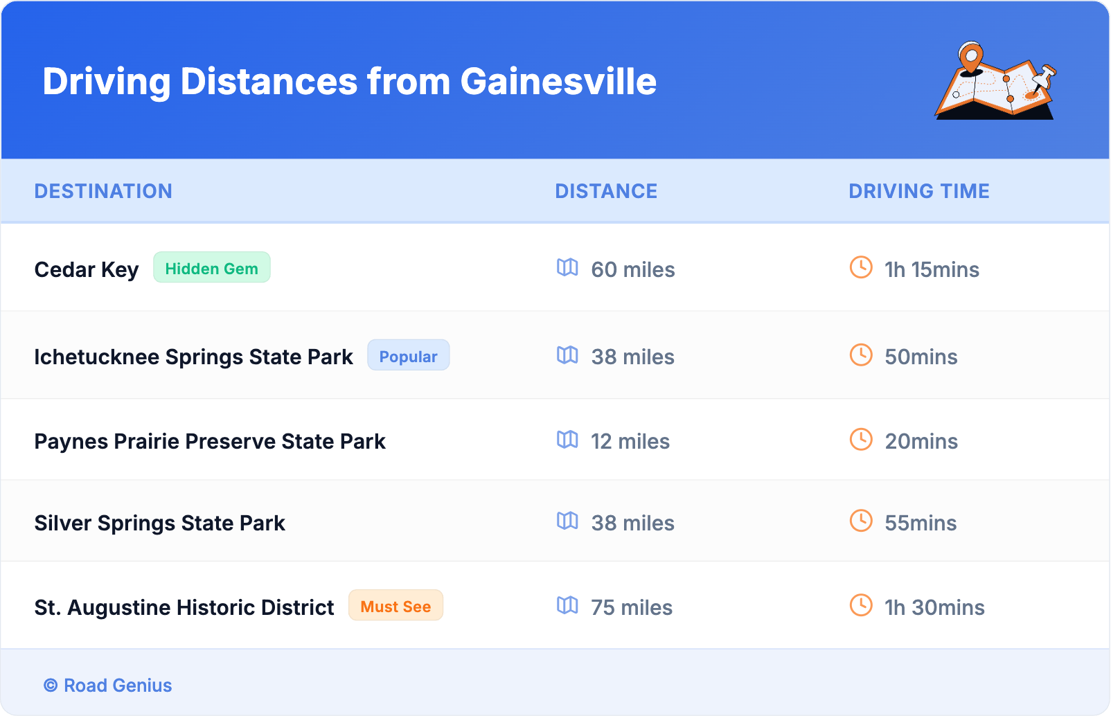Click the DRIVING TIME column header
This screenshot has width=1111, height=716.
918,191
